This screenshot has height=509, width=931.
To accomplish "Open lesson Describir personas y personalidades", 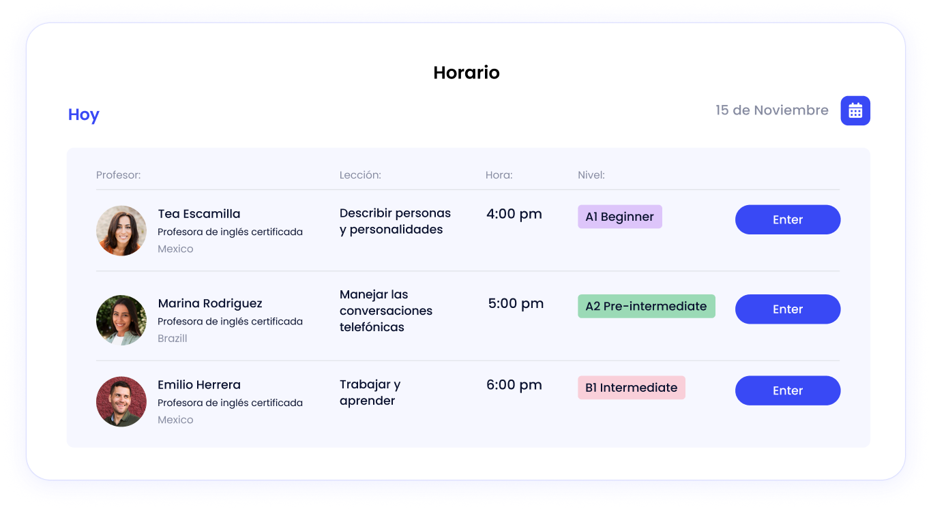I will (396, 221).
